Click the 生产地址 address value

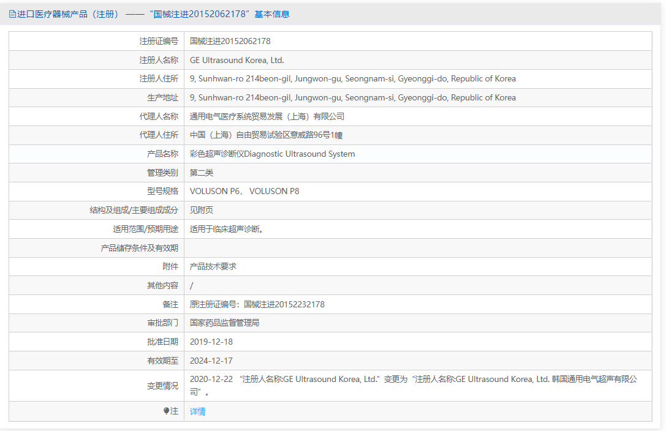point(353,97)
